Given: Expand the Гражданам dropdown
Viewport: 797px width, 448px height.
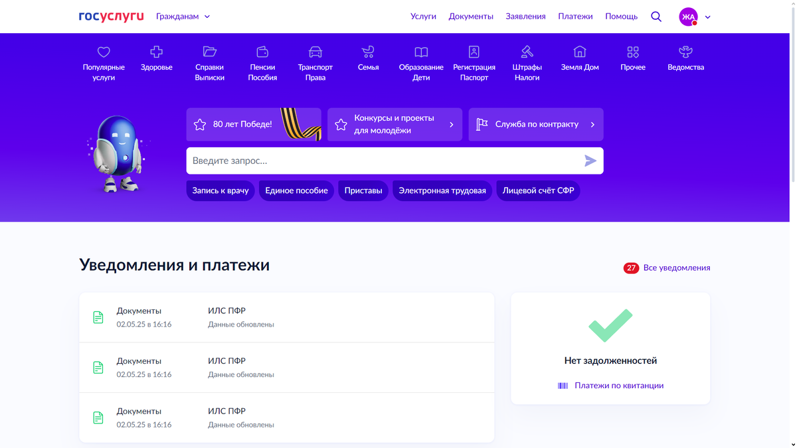Looking at the screenshot, I should [x=183, y=17].
